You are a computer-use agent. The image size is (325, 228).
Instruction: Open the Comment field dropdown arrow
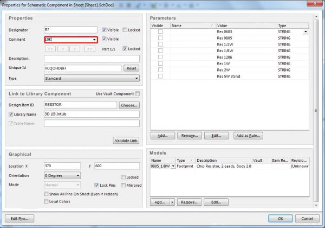94,40
